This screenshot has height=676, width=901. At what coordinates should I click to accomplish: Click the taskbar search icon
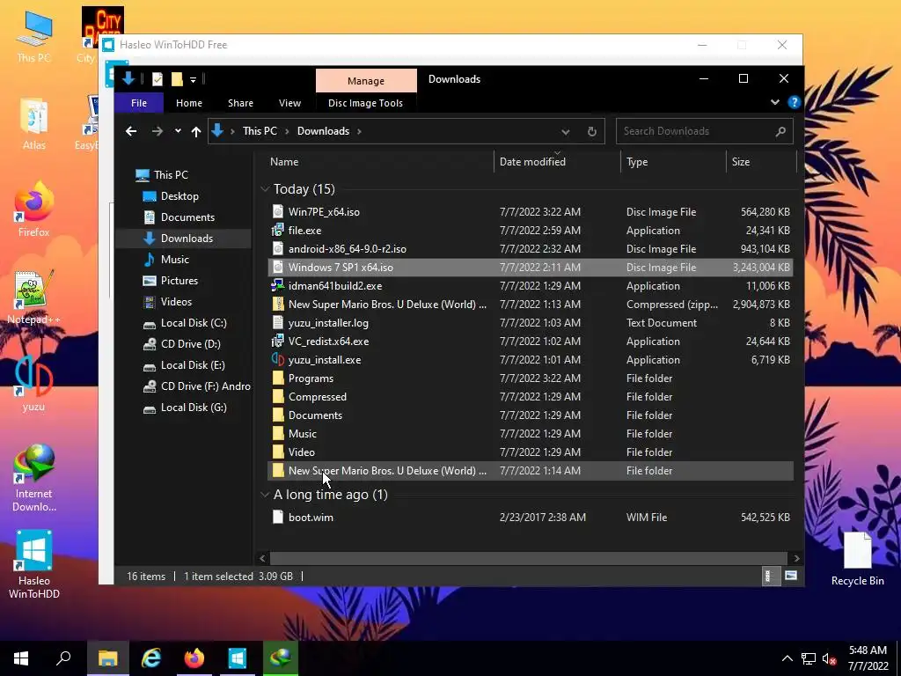pyautogui.click(x=63, y=658)
